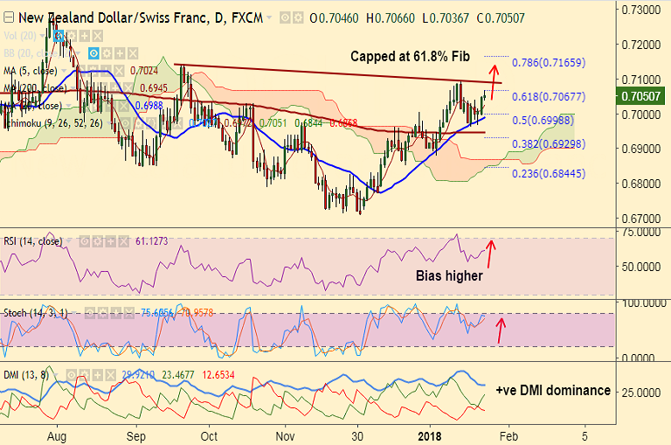Click the plus icon on DMI row
Image resolution: width=671 pixels, height=445 pixels.
click(98, 376)
